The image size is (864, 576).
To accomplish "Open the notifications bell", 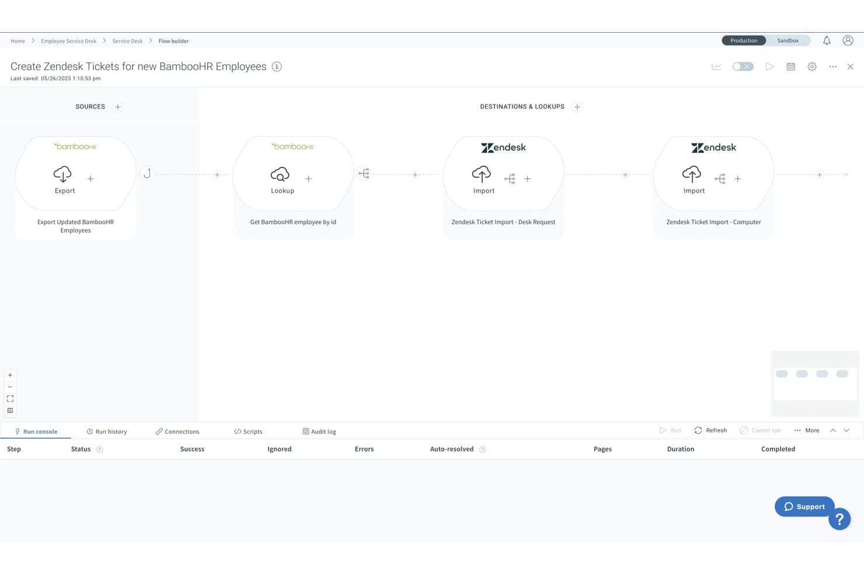I will [827, 40].
